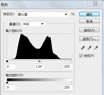Click input shadow value field 0
The height and width of the screenshot is (95, 104).
11,67
